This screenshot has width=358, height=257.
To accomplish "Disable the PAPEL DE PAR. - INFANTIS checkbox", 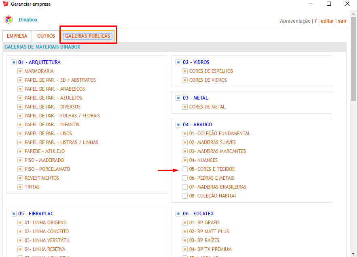I will pos(20,125).
